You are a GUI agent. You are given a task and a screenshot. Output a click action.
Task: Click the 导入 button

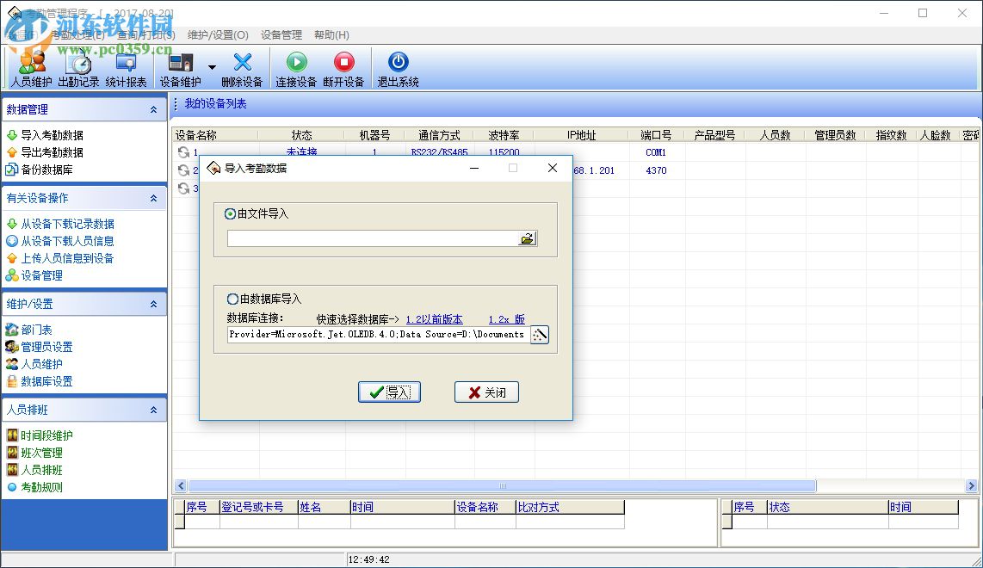pos(389,392)
